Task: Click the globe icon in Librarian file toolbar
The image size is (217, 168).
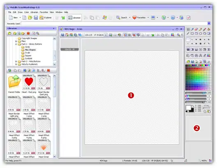Action: [x=9, y=70]
